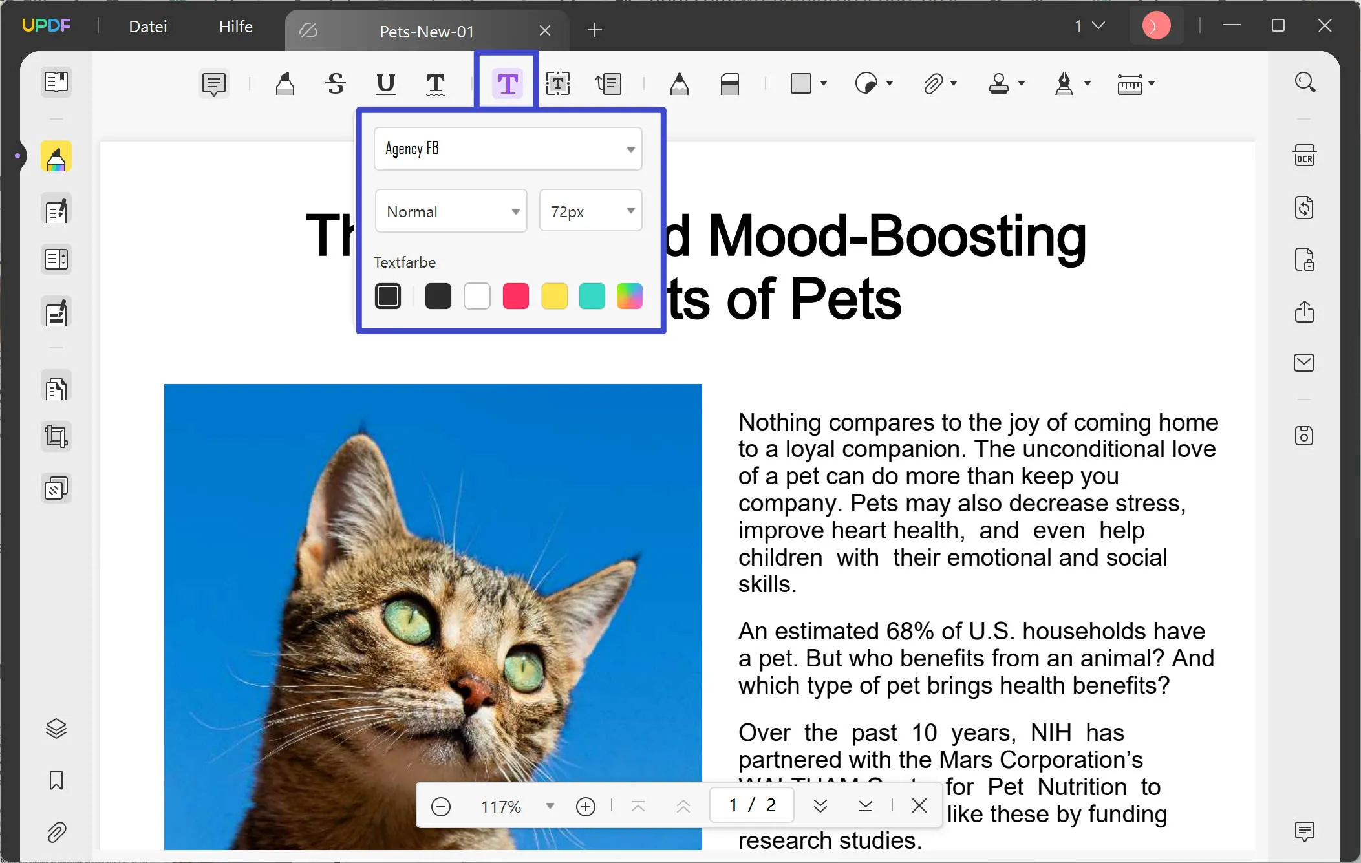Click the search magnifier icon
1361x863 pixels.
click(1304, 82)
